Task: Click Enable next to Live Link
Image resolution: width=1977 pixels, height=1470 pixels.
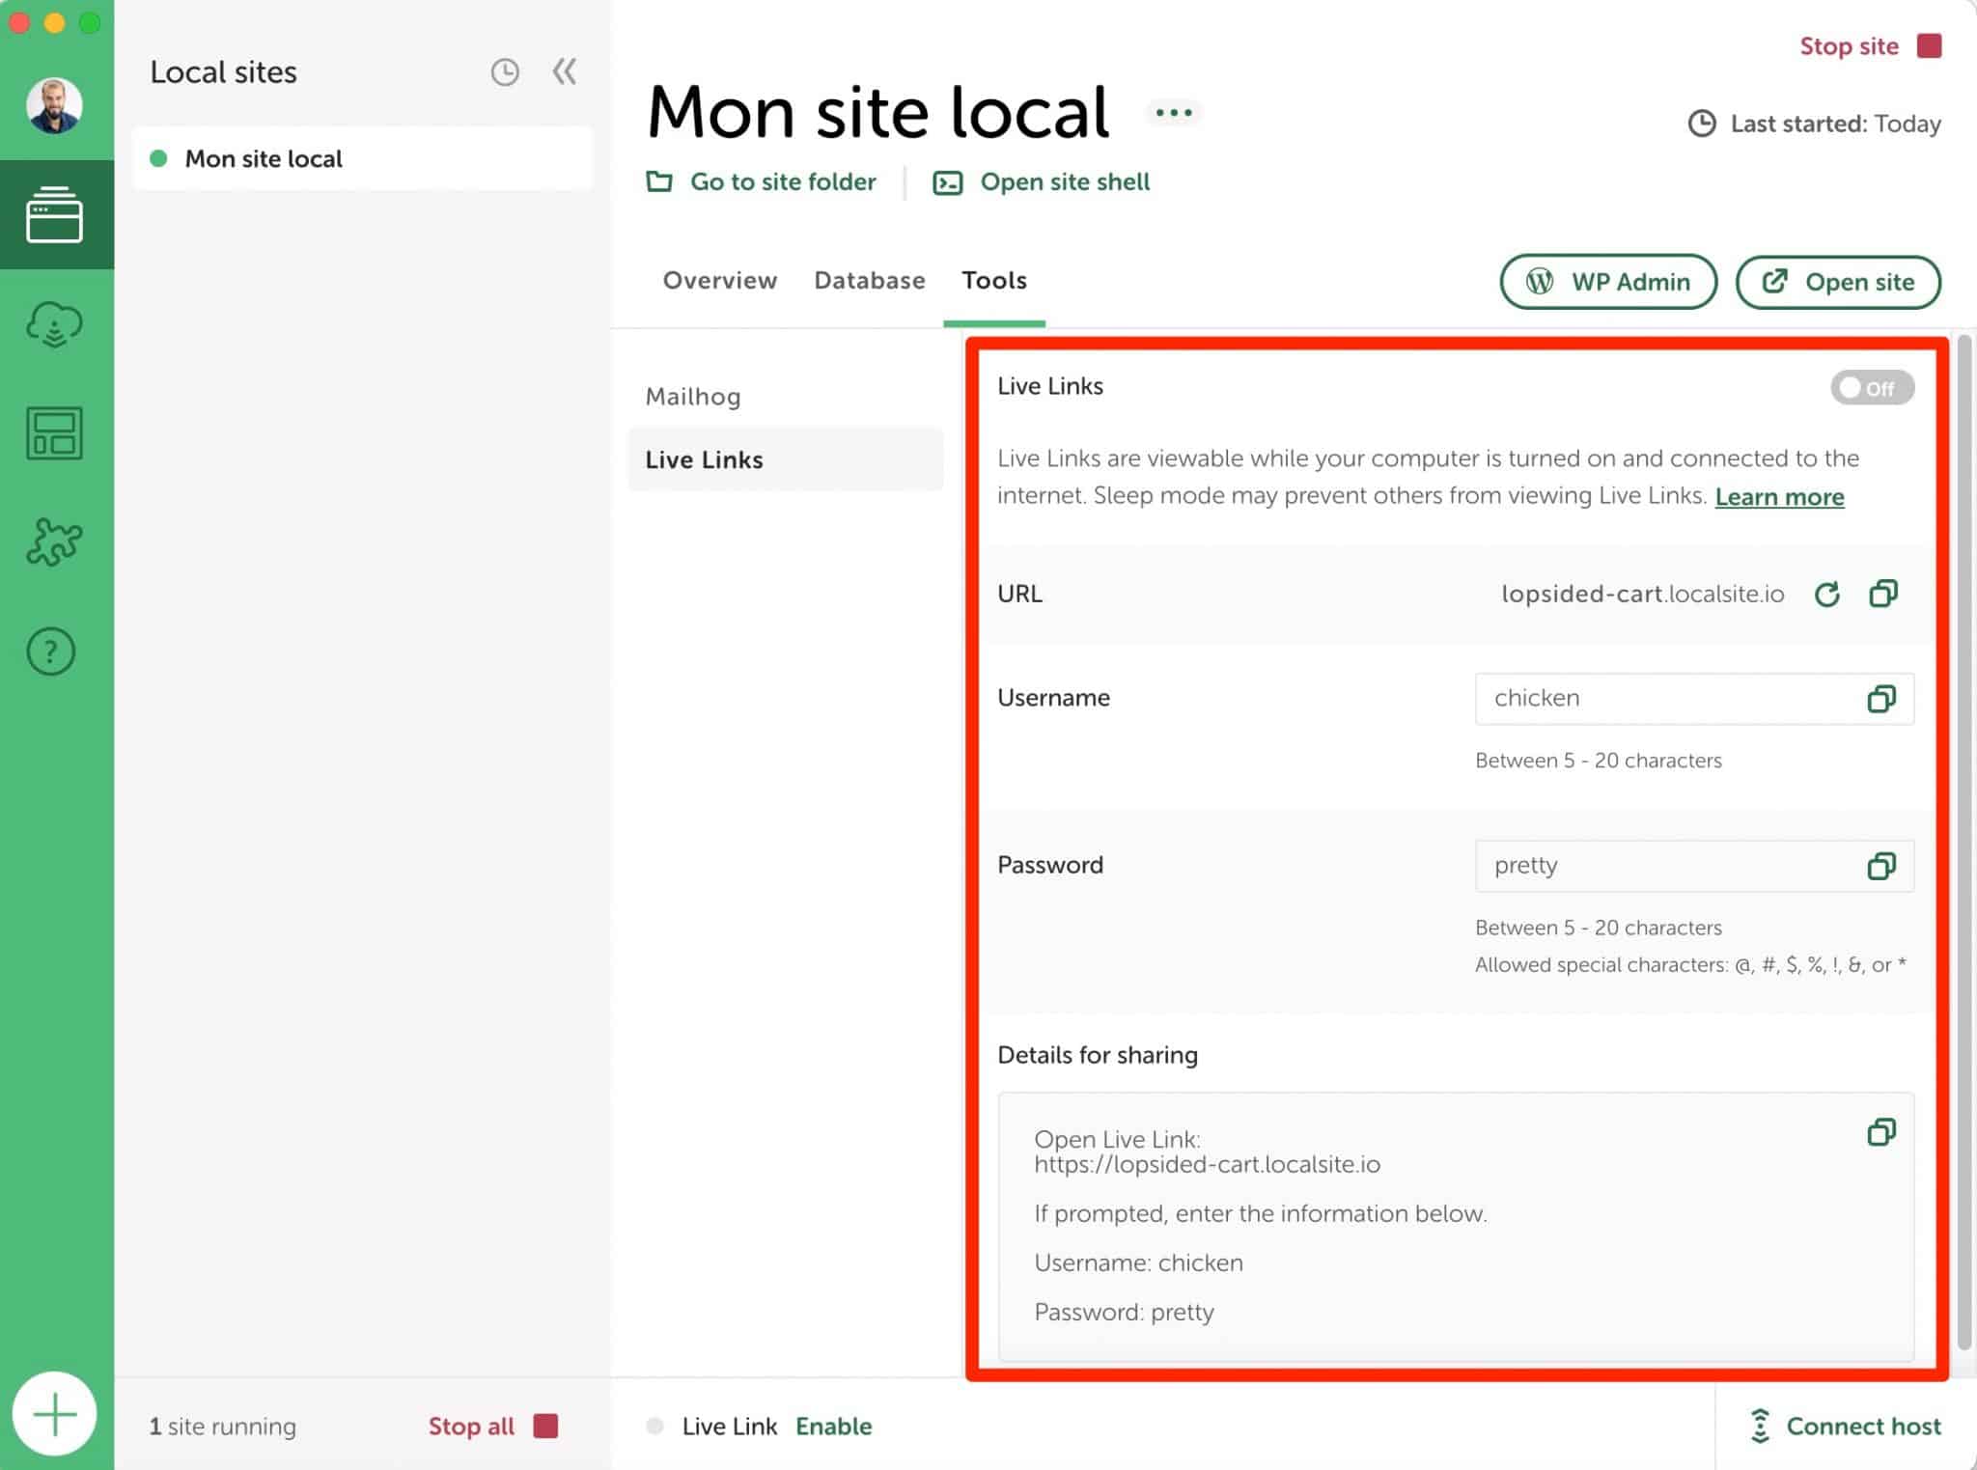Action: 834,1426
